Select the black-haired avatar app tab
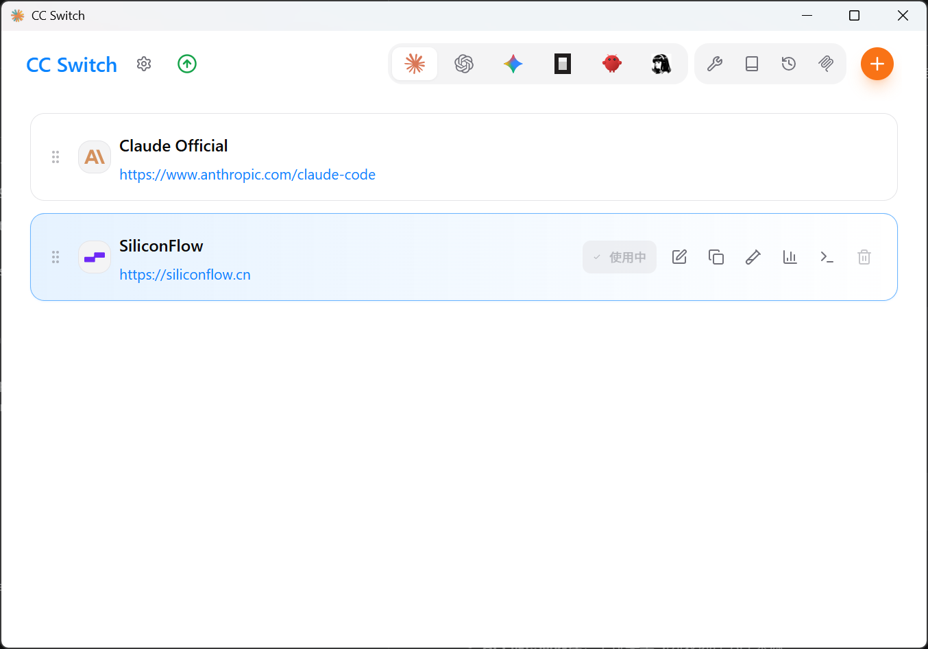The width and height of the screenshot is (928, 649). [661, 64]
